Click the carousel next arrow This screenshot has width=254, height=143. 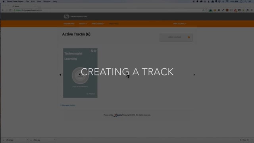click(194, 75)
